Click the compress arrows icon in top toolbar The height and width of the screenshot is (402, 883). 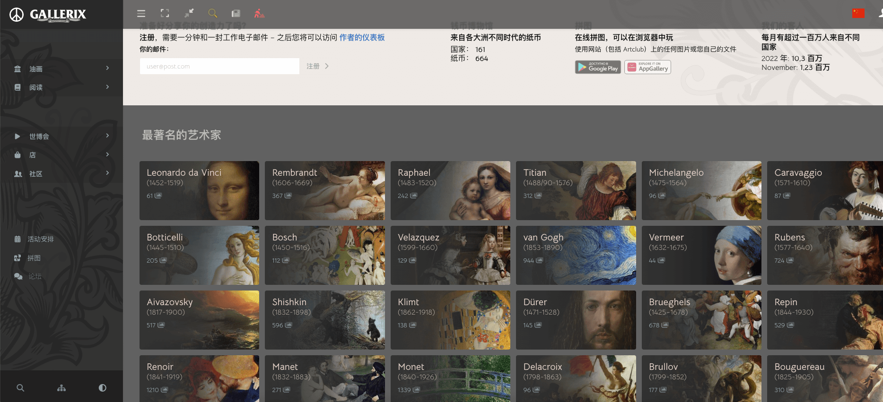pyautogui.click(x=189, y=13)
